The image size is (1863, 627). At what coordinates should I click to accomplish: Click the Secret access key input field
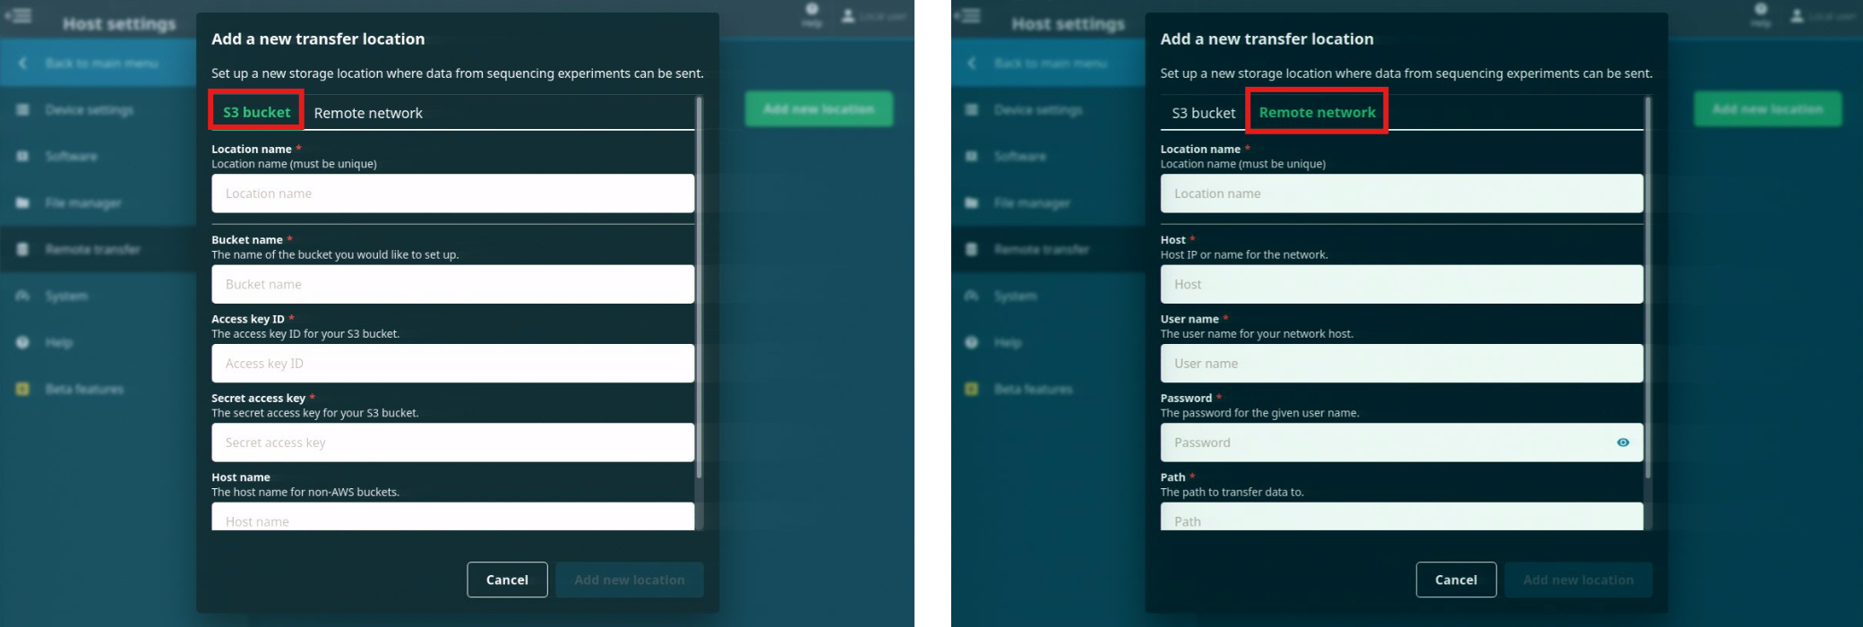(452, 442)
